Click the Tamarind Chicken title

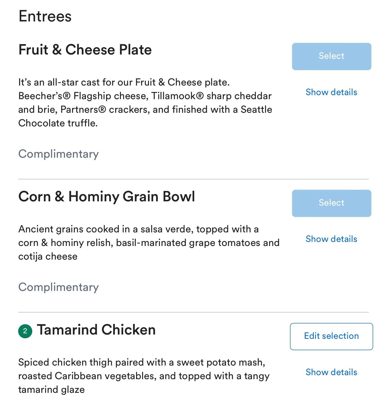(96, 330)
